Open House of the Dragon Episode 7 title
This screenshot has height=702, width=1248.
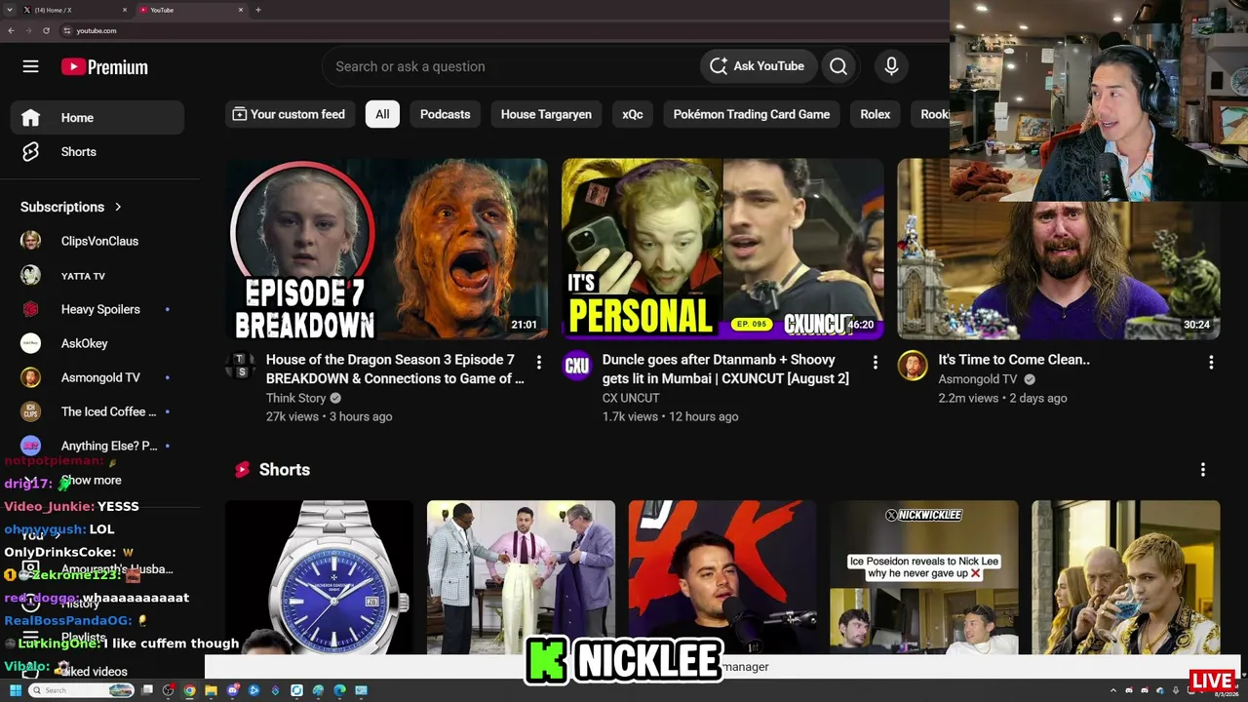395,369
